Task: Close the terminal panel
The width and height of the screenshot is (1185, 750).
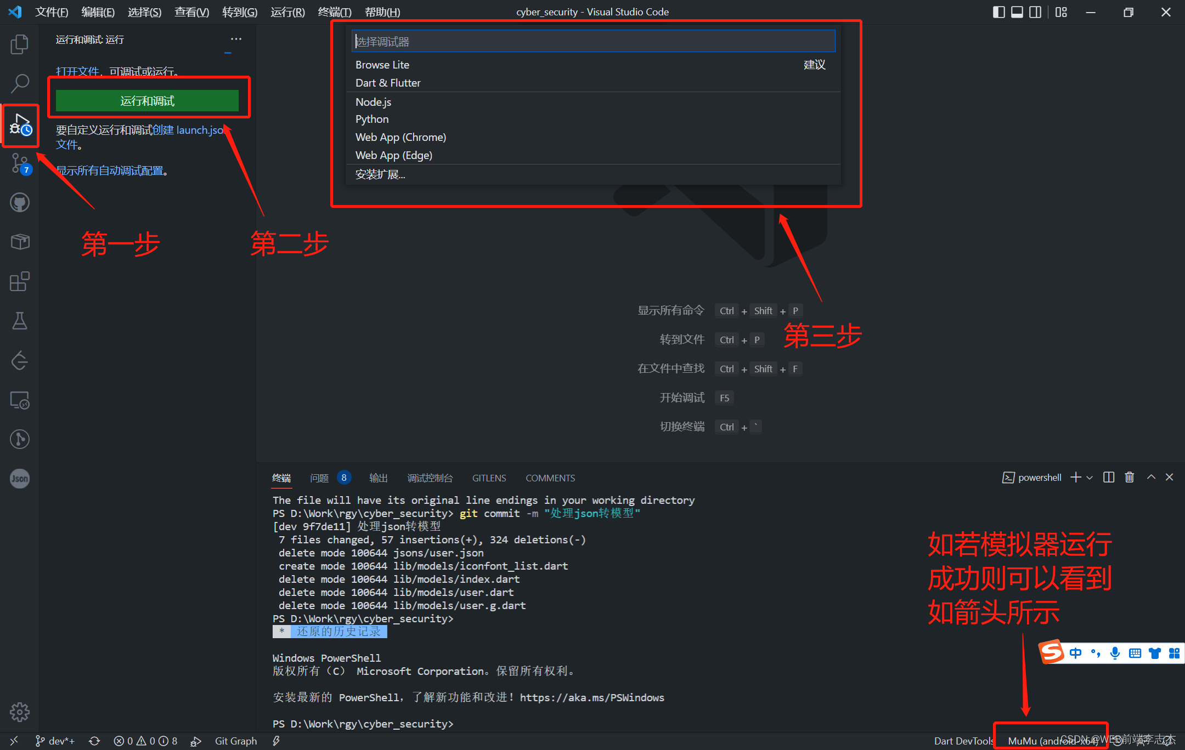Action: click(x=1170, y=477)
